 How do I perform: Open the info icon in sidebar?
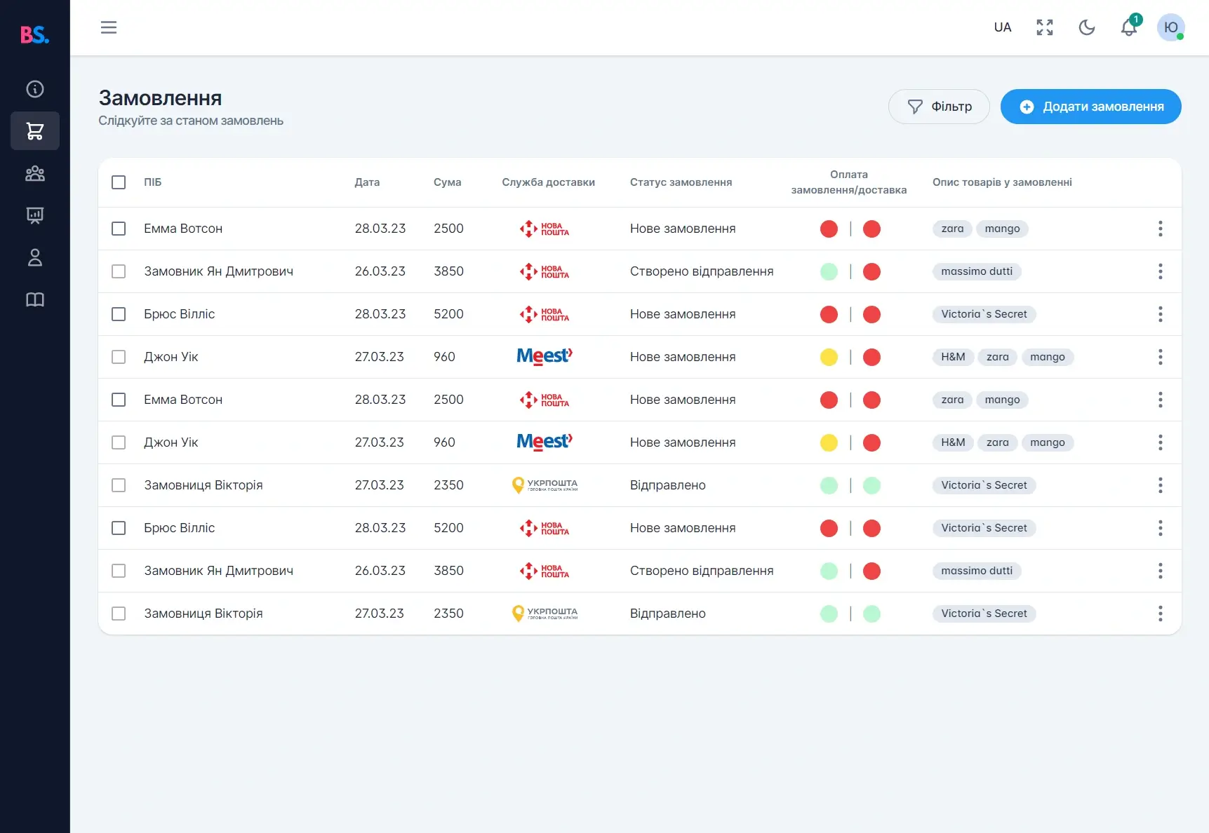[x=35, y=89]
